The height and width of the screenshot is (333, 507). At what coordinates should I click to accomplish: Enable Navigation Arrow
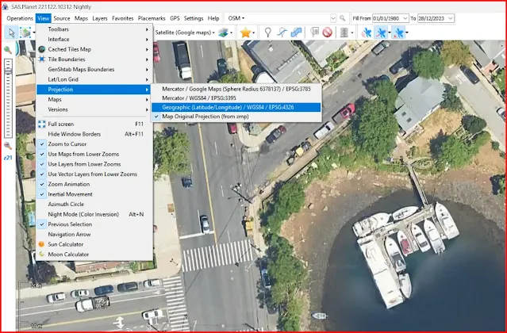point(94,234)
